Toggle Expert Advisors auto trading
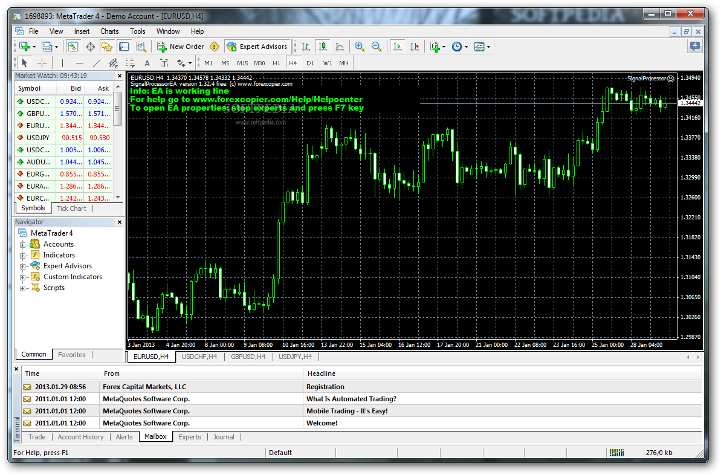The image size is (721, 475). pyautogui.click(x=258, y=47)
